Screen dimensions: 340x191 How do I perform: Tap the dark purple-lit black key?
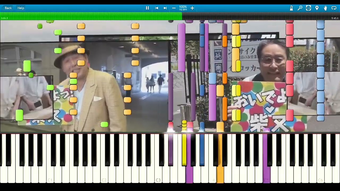[171, 150]
